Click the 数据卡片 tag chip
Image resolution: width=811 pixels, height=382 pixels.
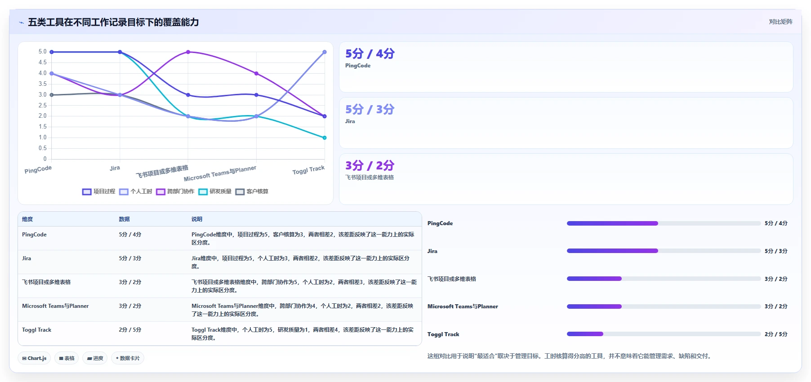128,358
